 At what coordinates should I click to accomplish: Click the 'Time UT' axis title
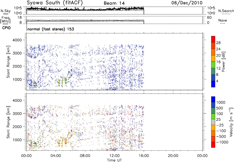coord(114,160)
